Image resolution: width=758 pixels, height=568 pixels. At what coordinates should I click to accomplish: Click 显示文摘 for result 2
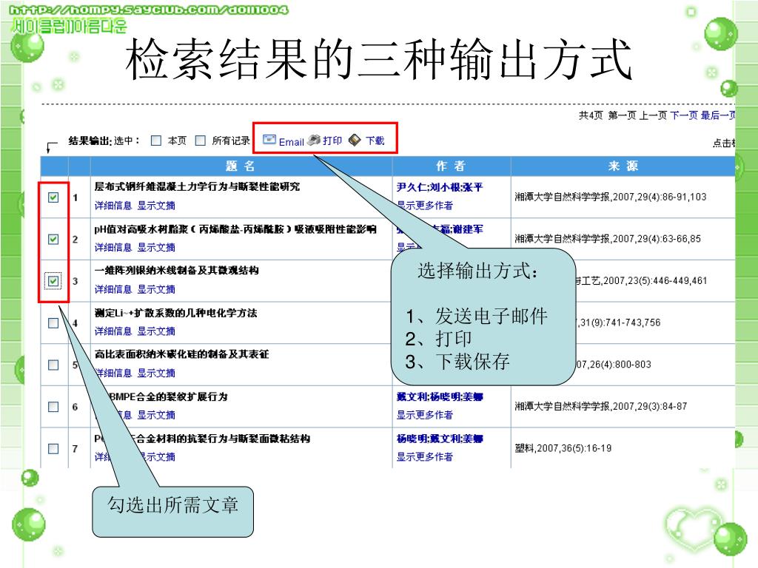coord(156,247)
